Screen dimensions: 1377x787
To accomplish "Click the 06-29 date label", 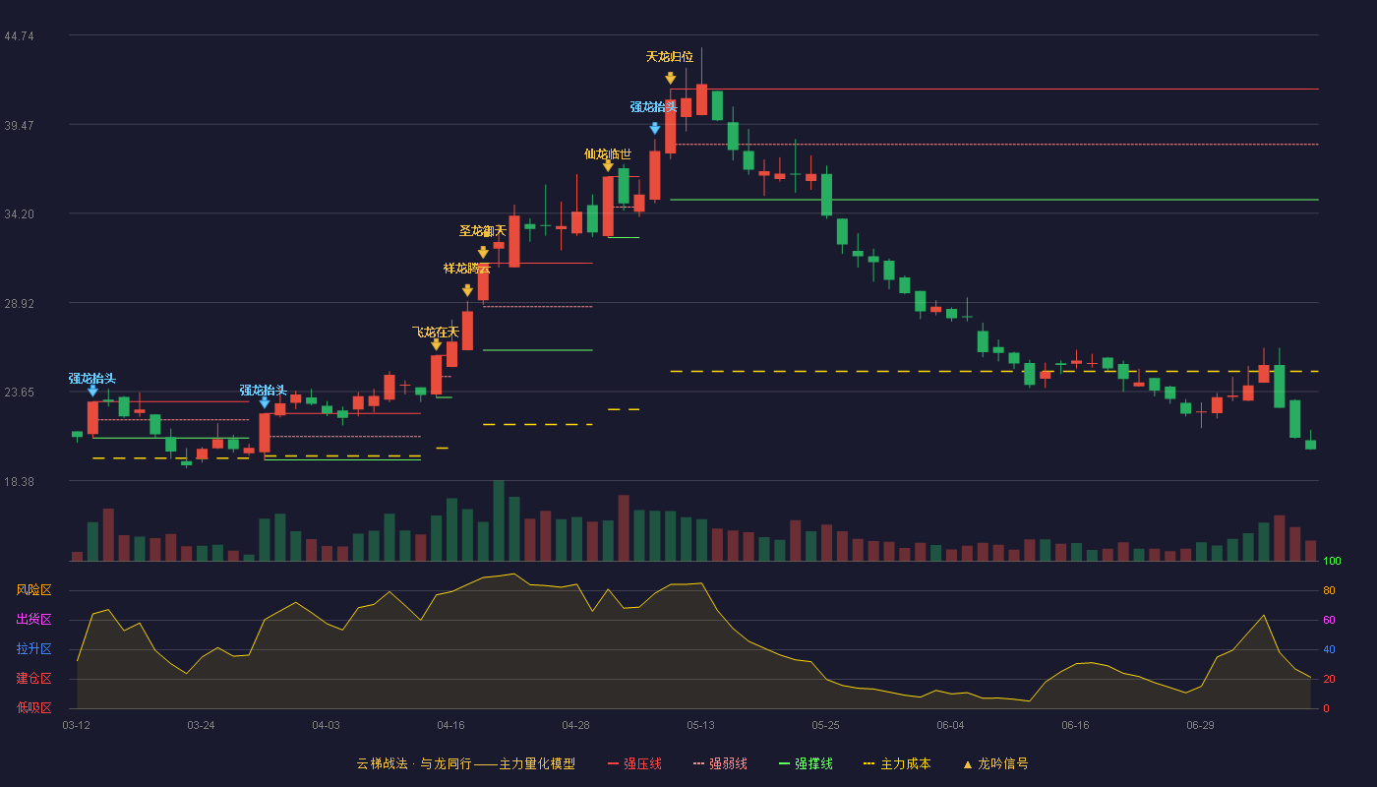I will (x=1201, y=725).
